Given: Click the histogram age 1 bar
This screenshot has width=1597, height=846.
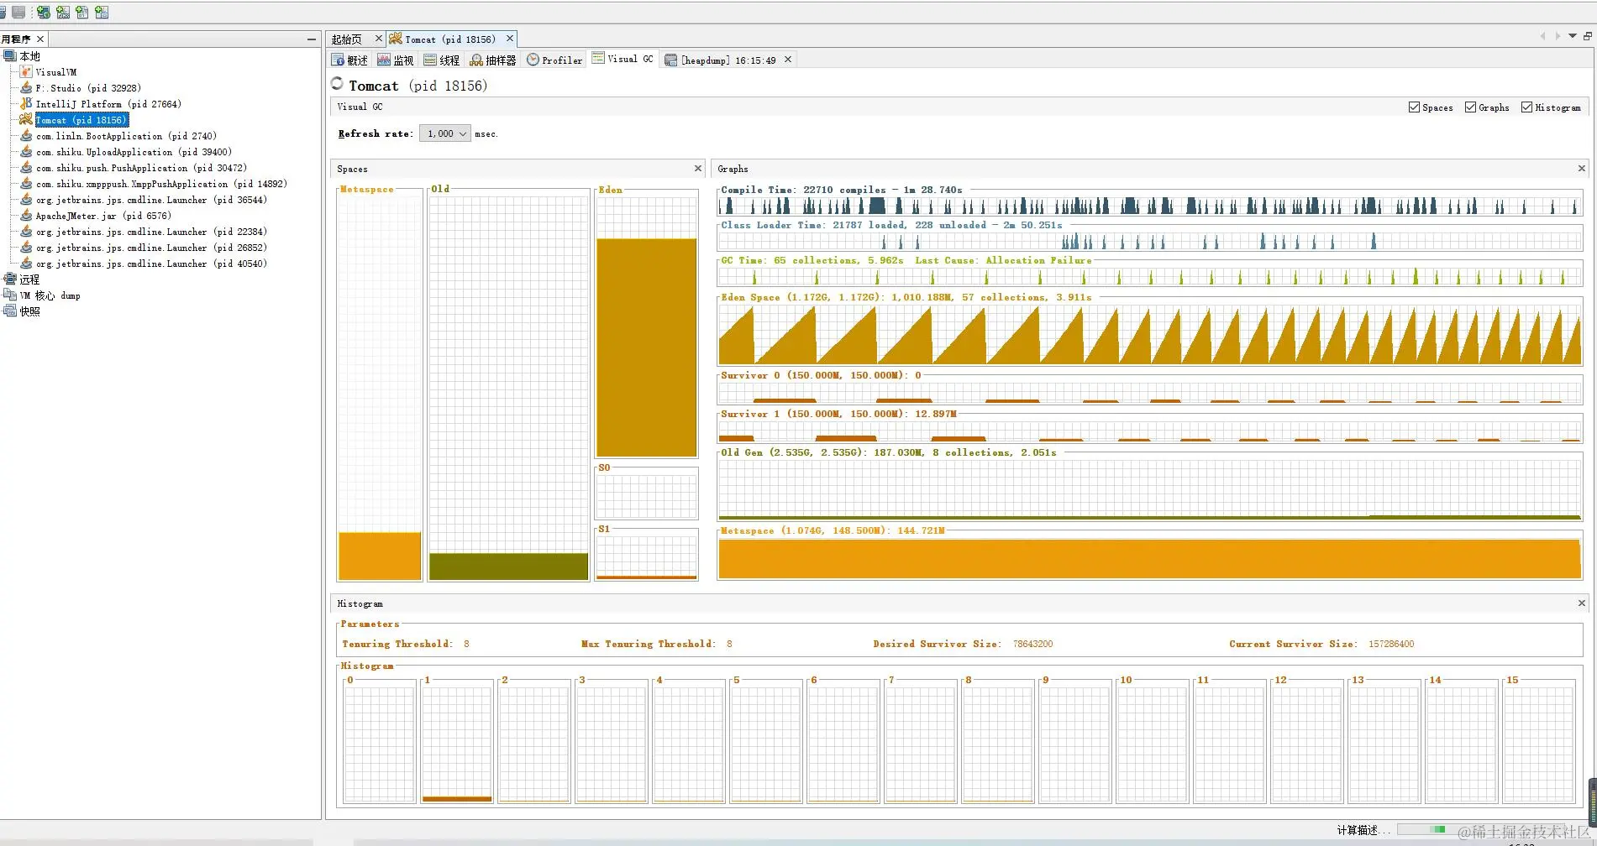Looking at the screenshot, I should click(x=457, y=799).
